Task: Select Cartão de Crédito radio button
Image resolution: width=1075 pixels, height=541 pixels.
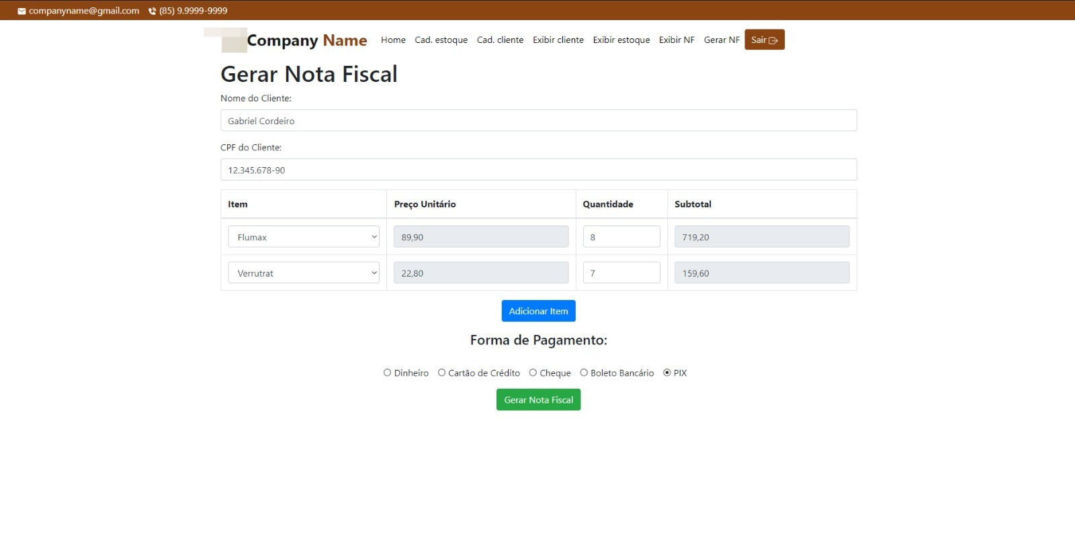Action: pyautogui.click(x=441, y=373)
